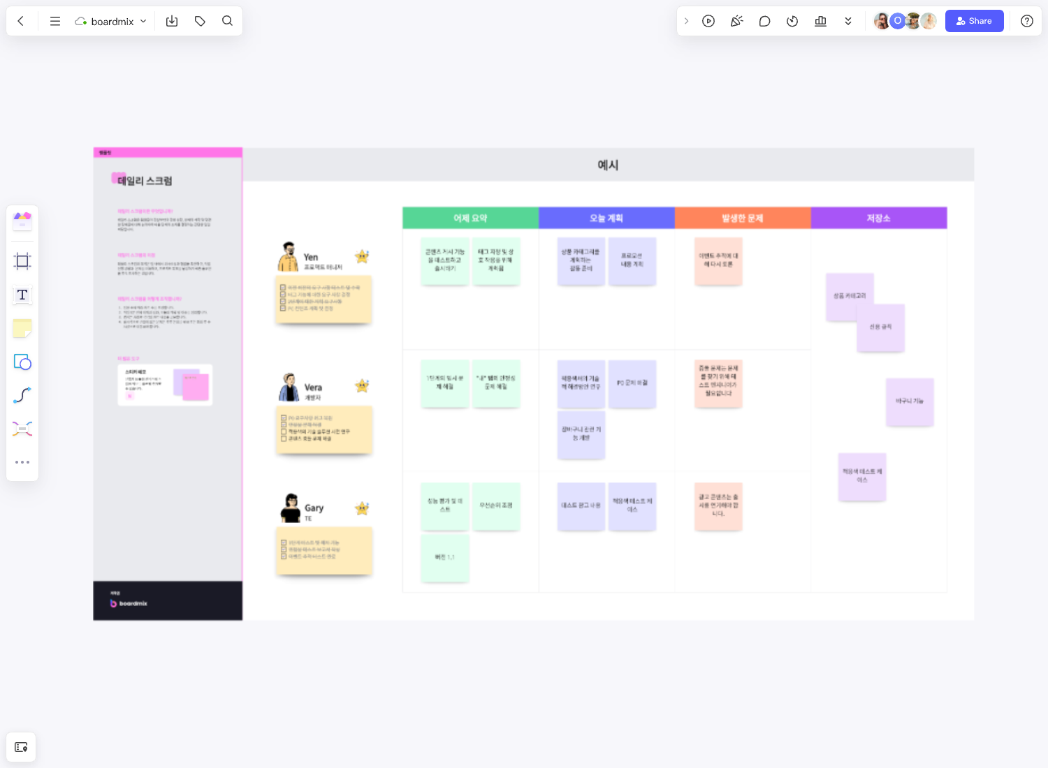Click Yen's avatar illustration
This screenshot has height=768, width=1048.
(x=288, y=256)
